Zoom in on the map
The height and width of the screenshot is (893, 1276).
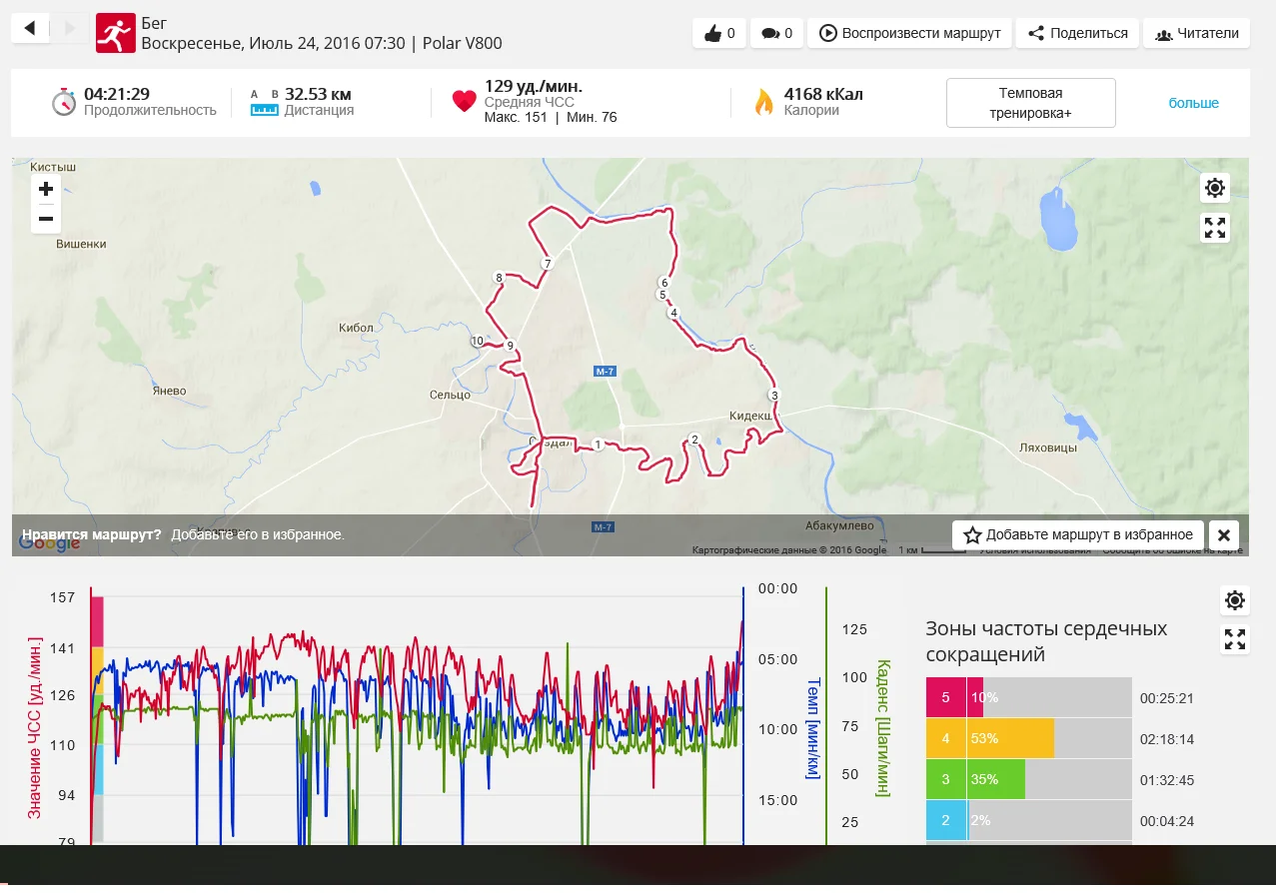tap(46, 190)
